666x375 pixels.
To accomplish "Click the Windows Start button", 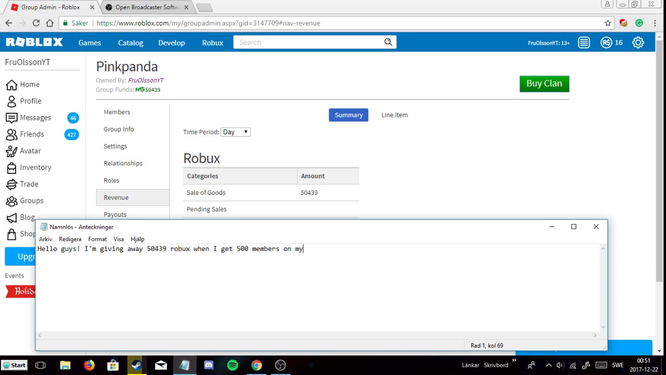I will tap(14, 365).
